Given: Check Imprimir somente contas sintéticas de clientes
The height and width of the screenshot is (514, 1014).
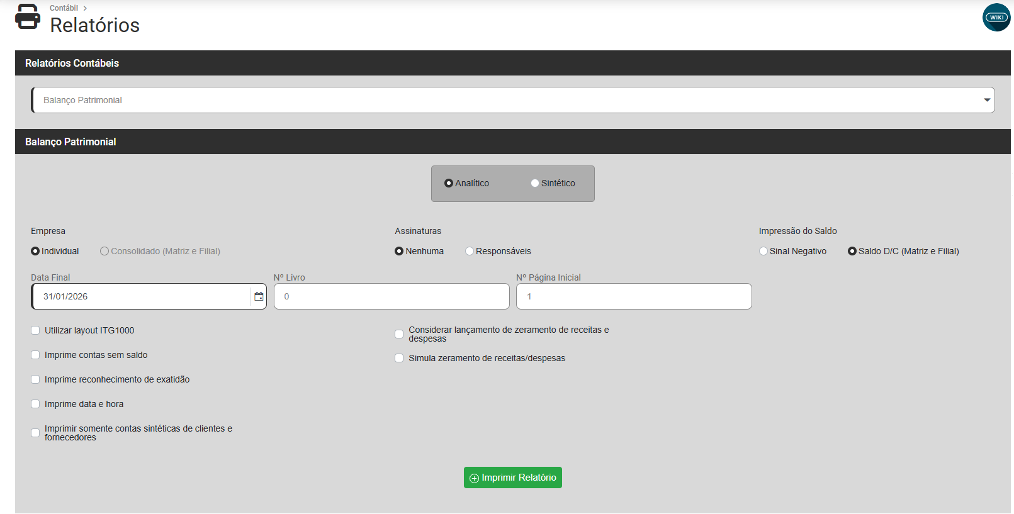Looking at the screenshot, I should point(35,433).
